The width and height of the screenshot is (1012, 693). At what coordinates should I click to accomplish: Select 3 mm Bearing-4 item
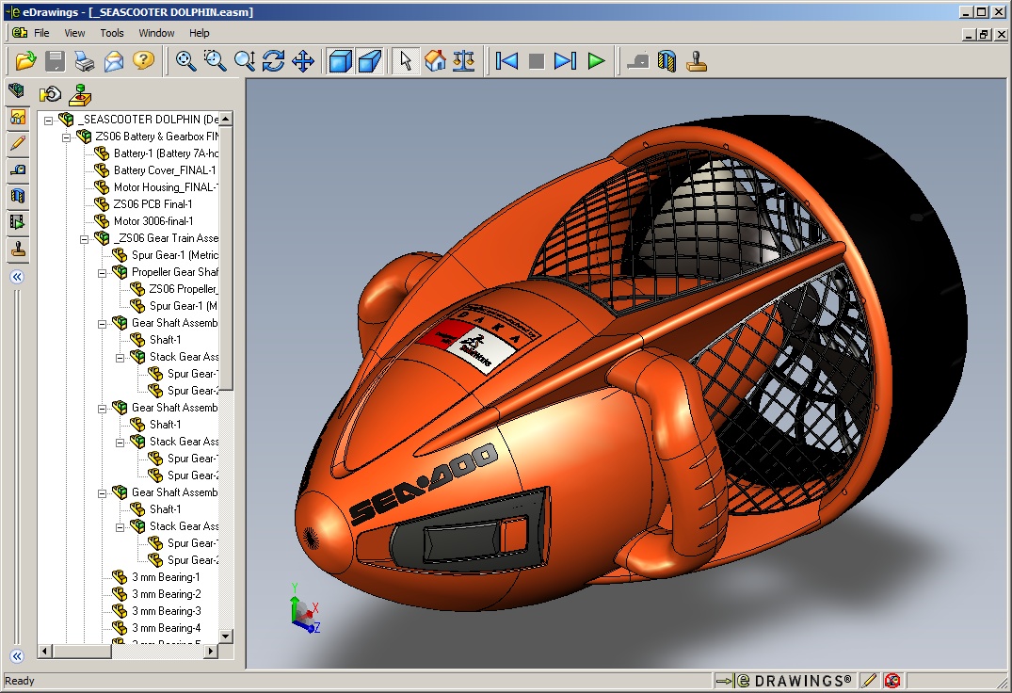click(156, 628)
